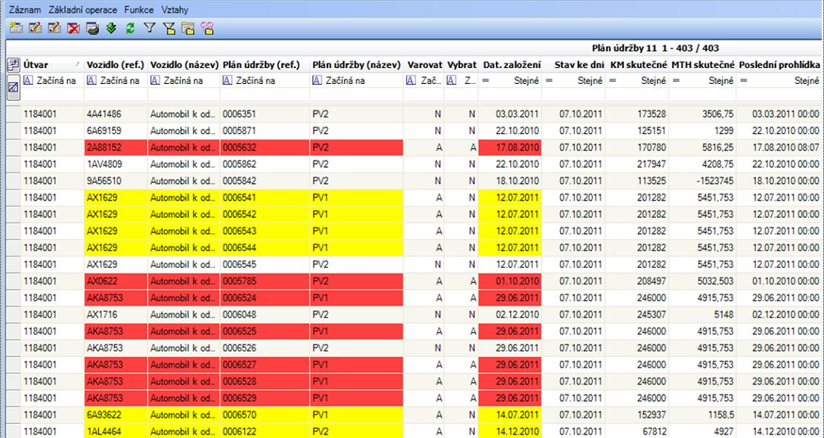Viewport: 824px width, 438px height.
Task: Sort by the Útvar column header
Action: (x=53, y=64)
